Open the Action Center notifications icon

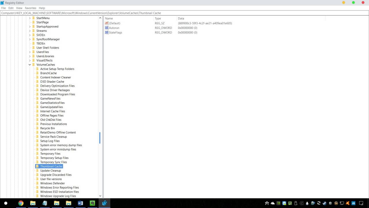361,203
